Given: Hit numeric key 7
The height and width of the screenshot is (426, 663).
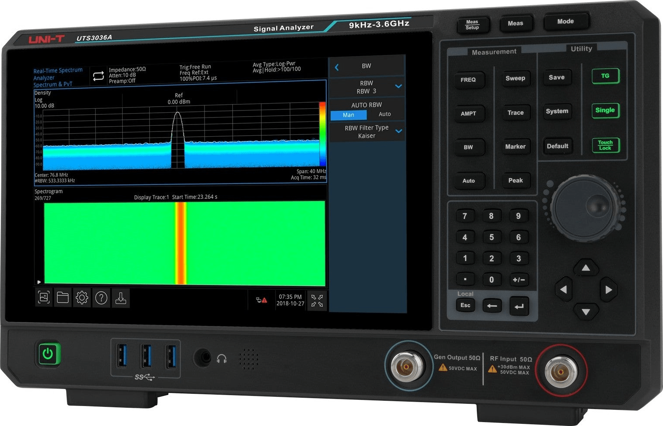Looking at the screenshot, I should click(x=465, y=216).
